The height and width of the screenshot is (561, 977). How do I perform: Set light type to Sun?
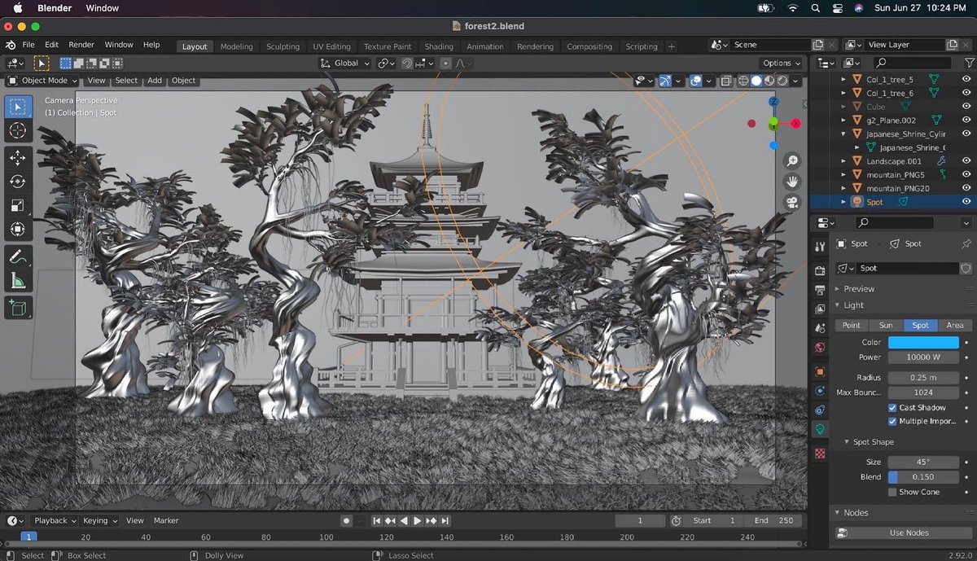click(x=886, y=325)
